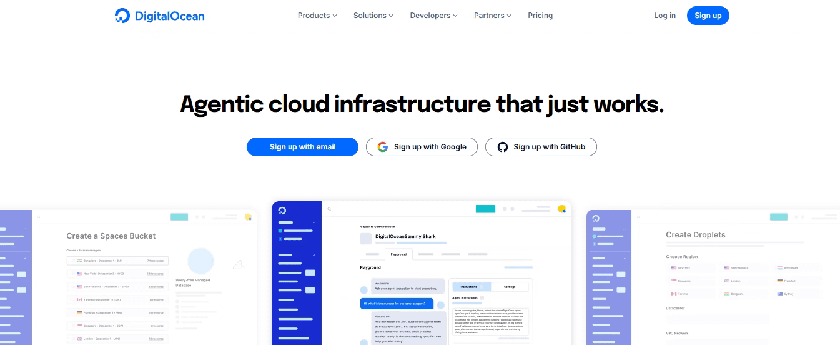840x345 pixels.
Task: Click the yellow avatar in Spaces Bucket mockup
Action: pyautogui.click(x=248, y=217)
